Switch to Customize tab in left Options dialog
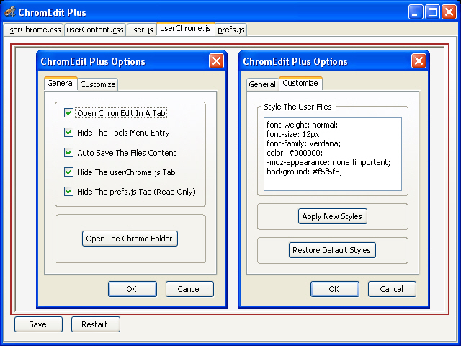The image size is (461, 346). click(98, 84)
